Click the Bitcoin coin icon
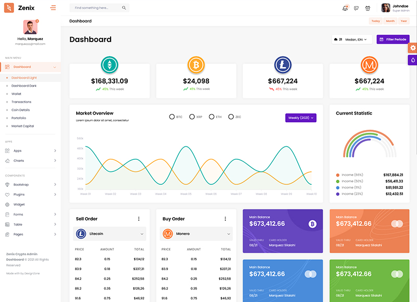Screen dimensions: 417x302 [x=196, y=65]
